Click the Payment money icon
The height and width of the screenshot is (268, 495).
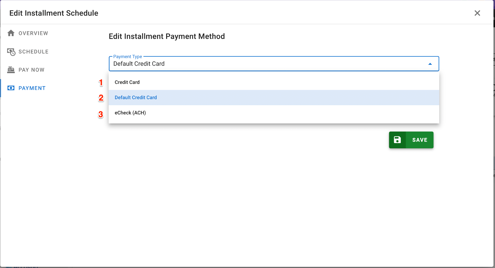(11, 88)
